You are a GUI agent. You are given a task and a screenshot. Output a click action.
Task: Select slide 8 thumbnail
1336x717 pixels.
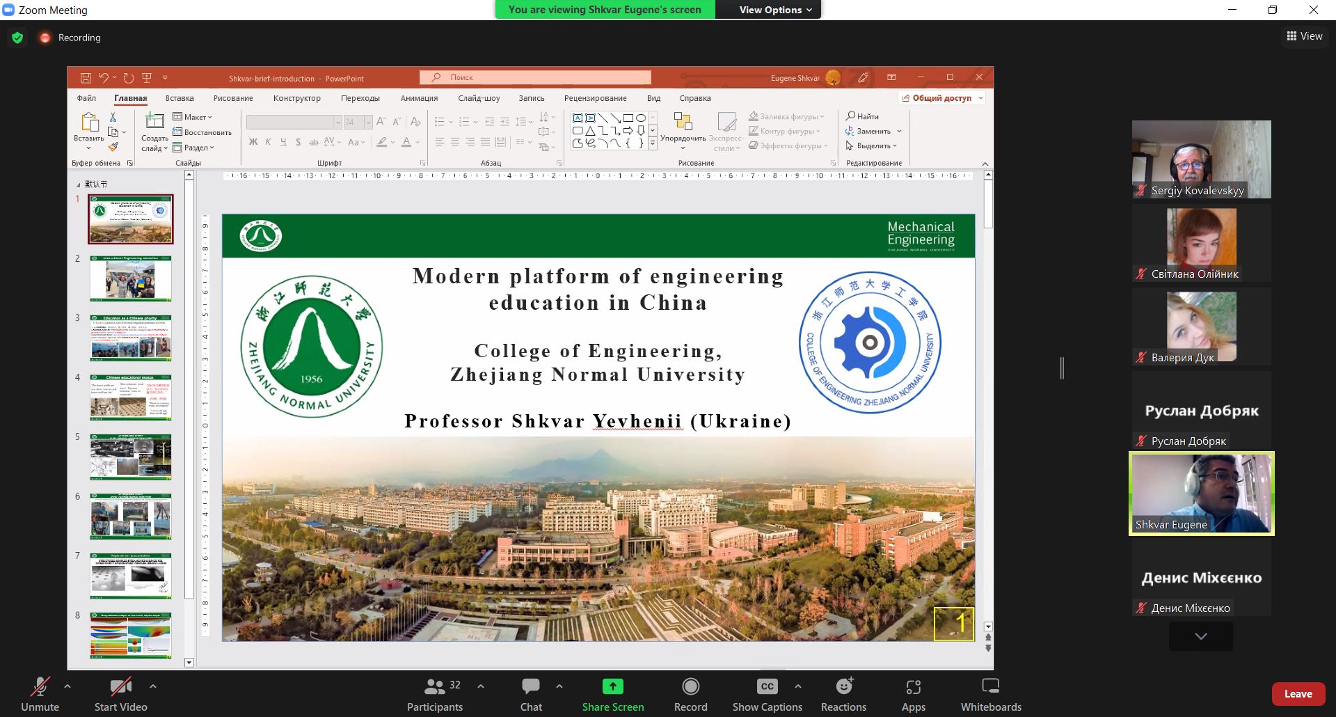click(x=130, y=635)
